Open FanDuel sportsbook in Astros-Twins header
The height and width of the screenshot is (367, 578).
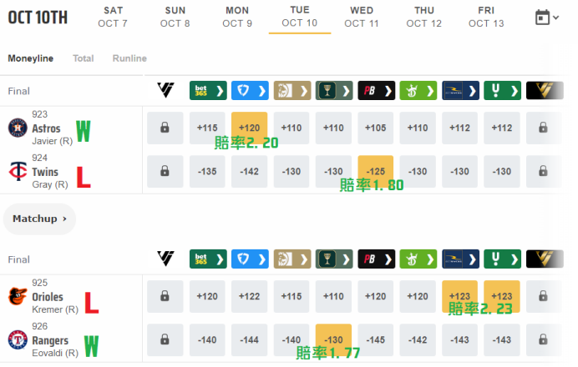[x=250, y=91]
